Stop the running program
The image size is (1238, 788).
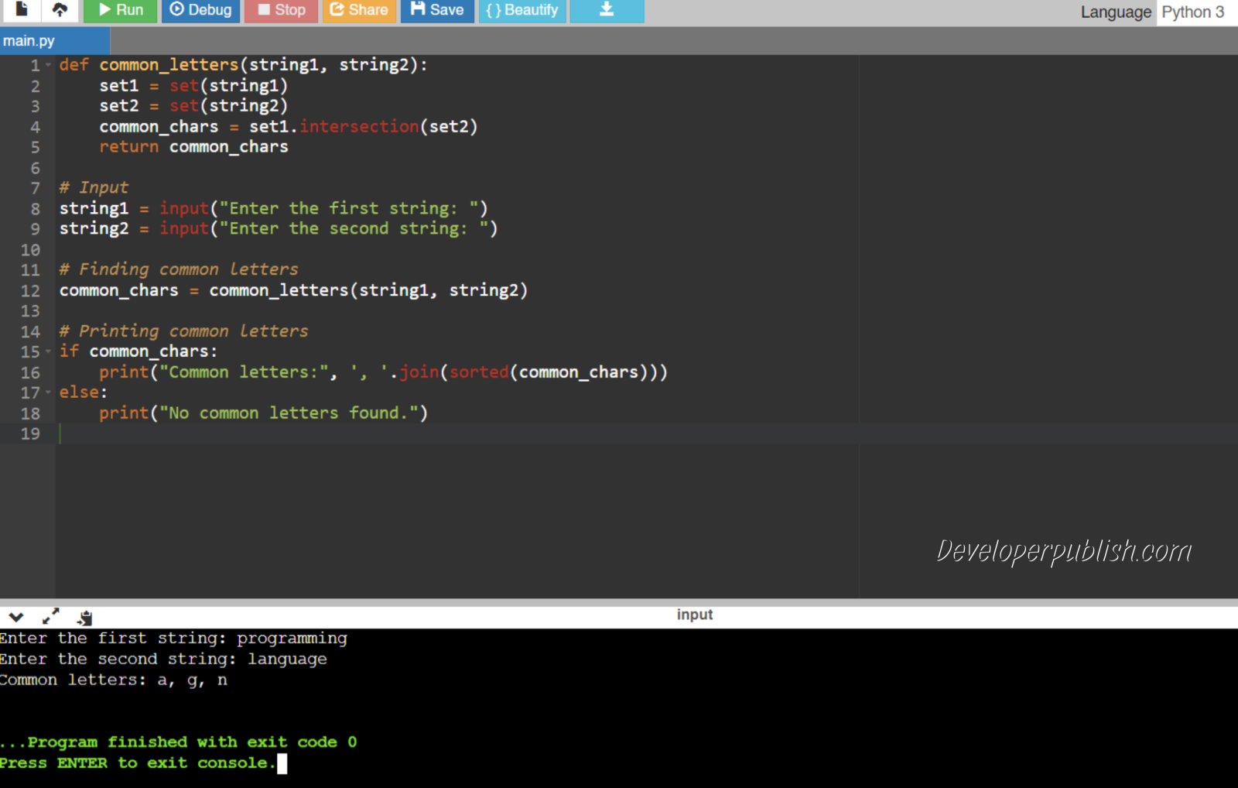(280, 10)
